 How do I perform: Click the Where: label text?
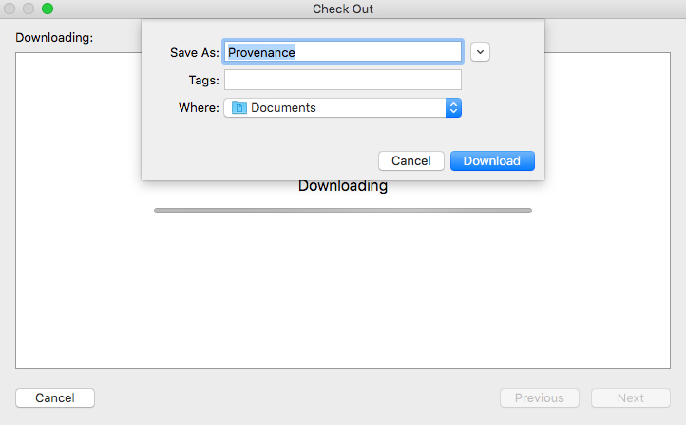[x=199, y=108]
